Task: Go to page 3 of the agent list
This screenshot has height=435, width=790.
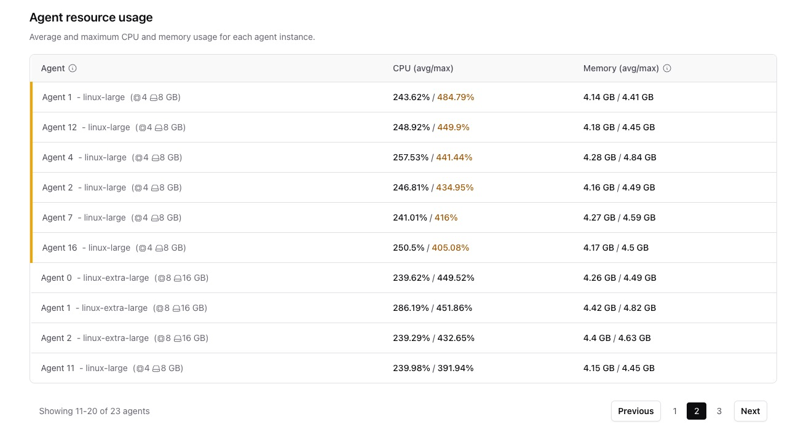Action: point(719,411)
